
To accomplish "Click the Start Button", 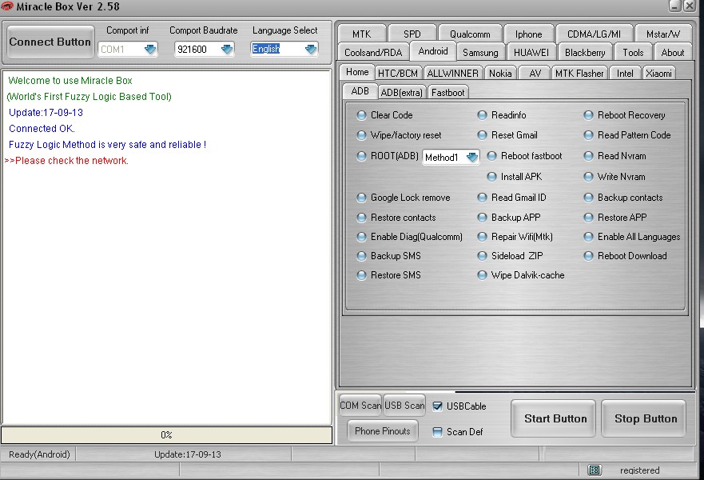I will point(554,418).
